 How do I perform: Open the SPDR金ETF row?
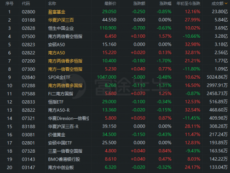tap(115, 77)
